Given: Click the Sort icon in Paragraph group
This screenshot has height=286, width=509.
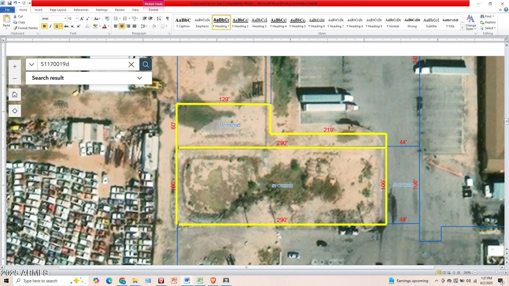Looking at the screenshot, I should (x=159, y=19).
